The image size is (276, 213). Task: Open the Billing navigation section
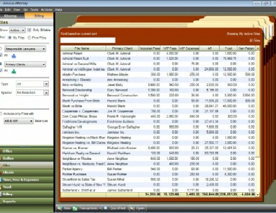[x=26, y=194]
